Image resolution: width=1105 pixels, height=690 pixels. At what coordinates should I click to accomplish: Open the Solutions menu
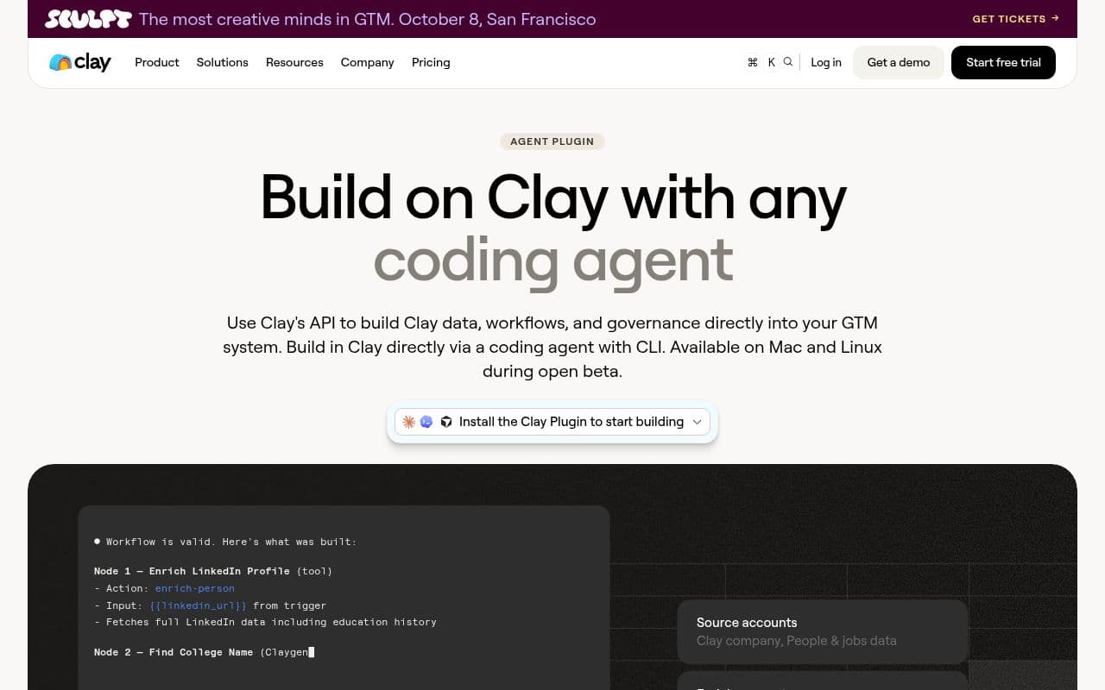(222, 62)
